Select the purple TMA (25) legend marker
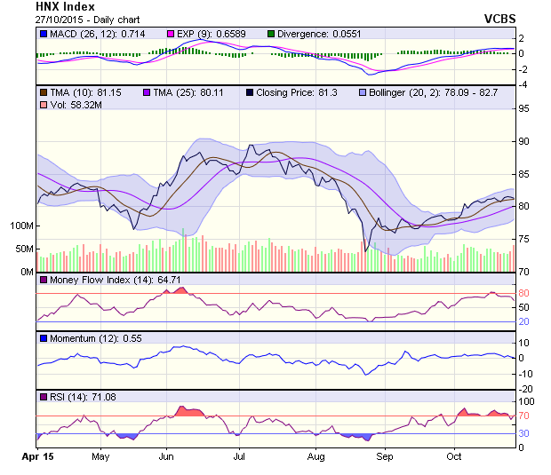Viewport: 551px width, 475px height. coord(147,91)
